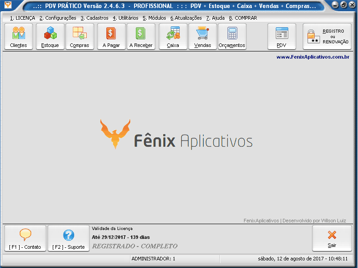Click 'Desenvolvido por Wilson Luiz' credit text
This screenshot has height=268, width=358.
[x=314, y=221]
